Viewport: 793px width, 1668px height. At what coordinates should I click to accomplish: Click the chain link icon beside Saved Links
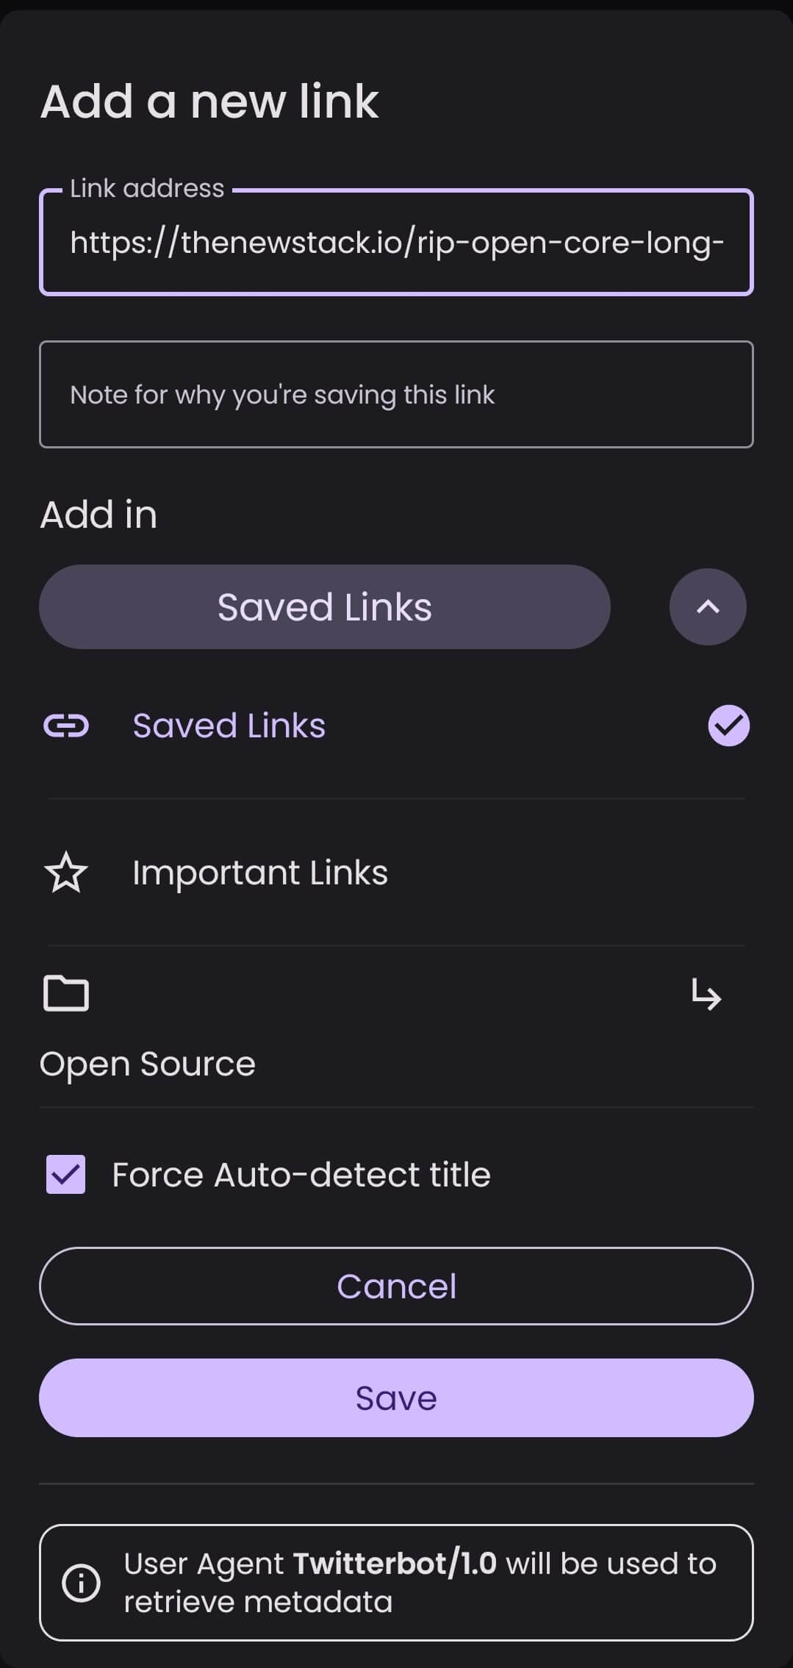click(66, 726)
